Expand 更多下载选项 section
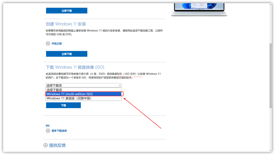 point(59,131)
